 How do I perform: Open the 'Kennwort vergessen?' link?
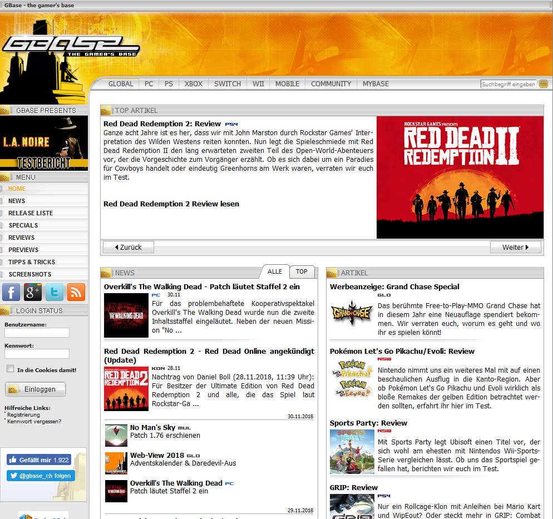pos(34,421)
